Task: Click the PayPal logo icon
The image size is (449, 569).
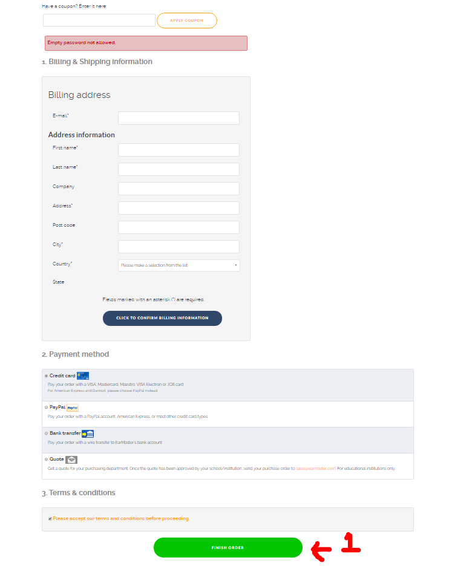Action: click(73, 408)
